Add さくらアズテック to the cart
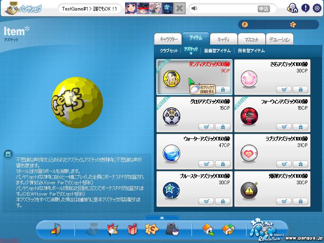Screen dimensions: 324x243 pyautogui.click(x=284, y=90)
